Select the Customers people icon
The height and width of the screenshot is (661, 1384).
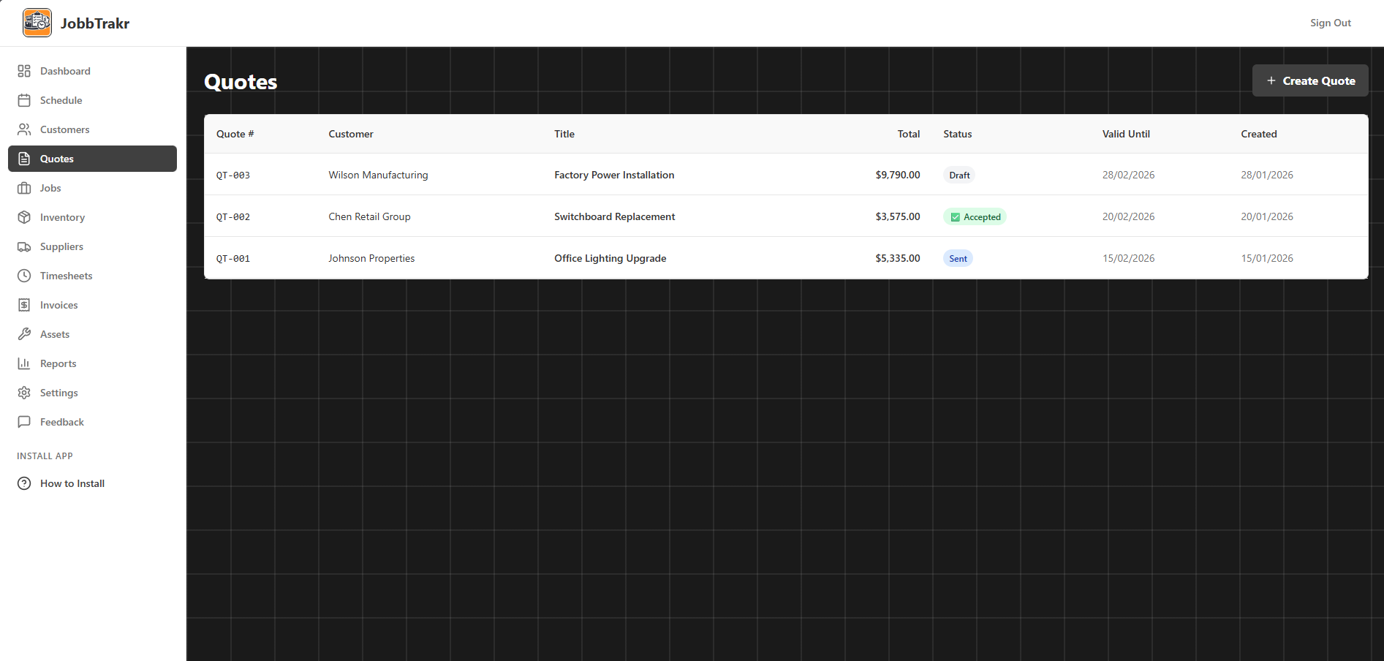pos(24,129)
